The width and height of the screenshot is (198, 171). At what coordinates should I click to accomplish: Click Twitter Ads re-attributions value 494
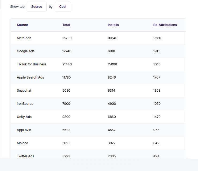click(156, 156)
